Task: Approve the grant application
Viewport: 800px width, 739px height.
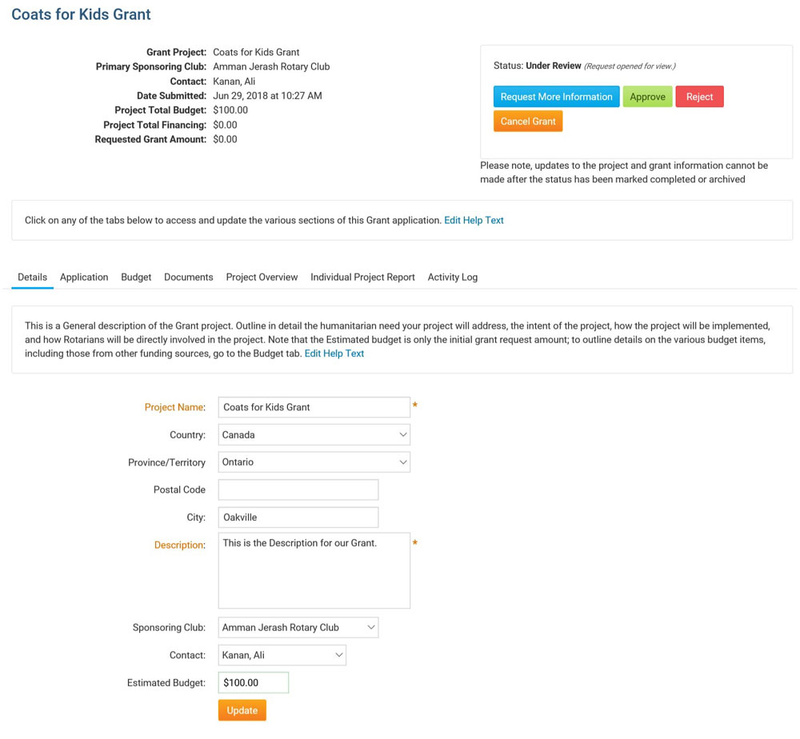Action: (647, 97)
